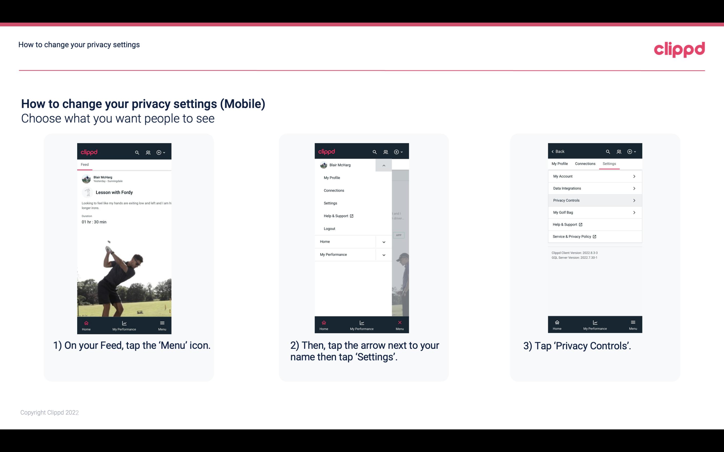The image size is (724, 452).
Task: Select the Privacy Controls tab item
Action: 594,200
